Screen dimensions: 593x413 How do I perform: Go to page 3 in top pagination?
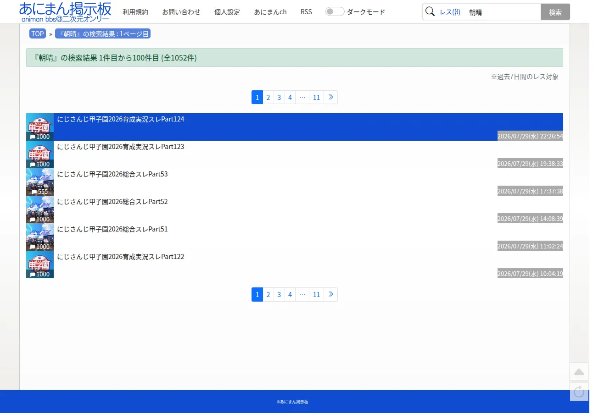279,97
